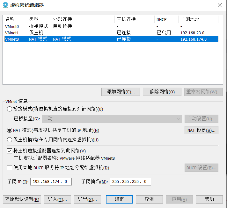
Task: Click subnet address 192.168.174.0 cell
Action: tap(194, 39)
